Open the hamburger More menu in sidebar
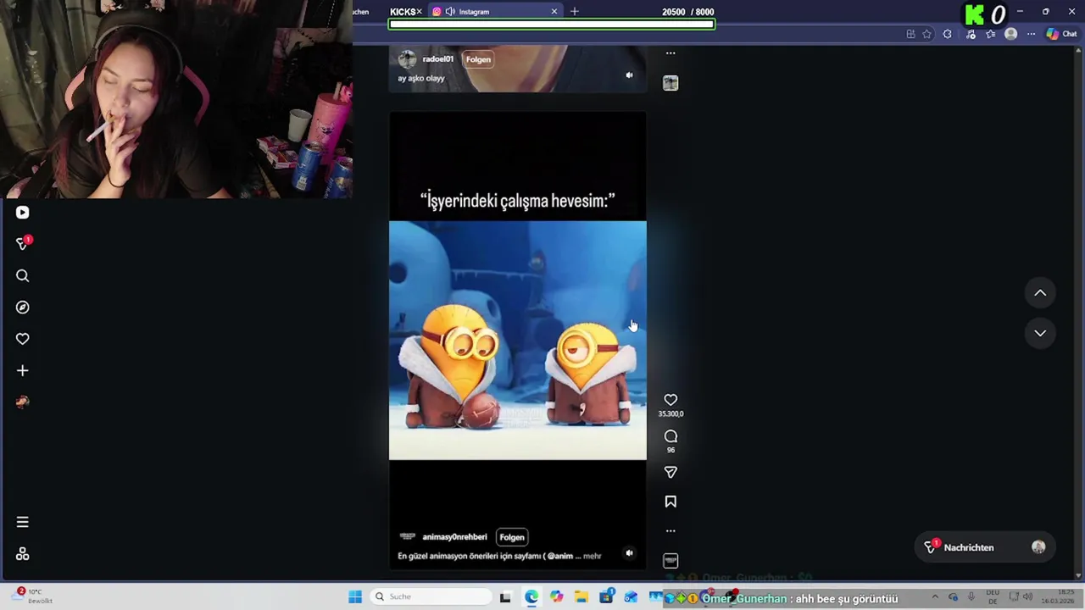The width and height of the screenshot is (1085, 610). pos(23,522)
